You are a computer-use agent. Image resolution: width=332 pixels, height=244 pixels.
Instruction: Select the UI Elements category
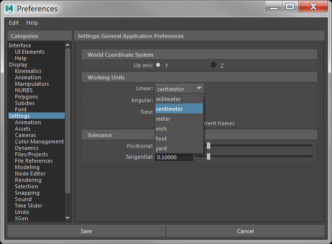tap(30, 52)
